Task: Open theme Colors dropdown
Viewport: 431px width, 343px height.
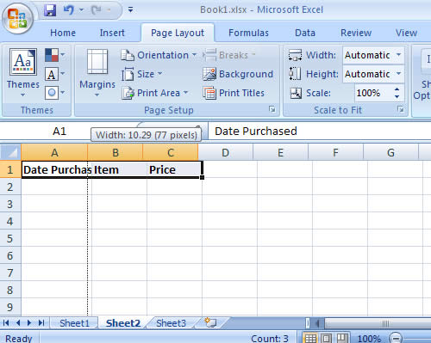Action: coord(55,55)
